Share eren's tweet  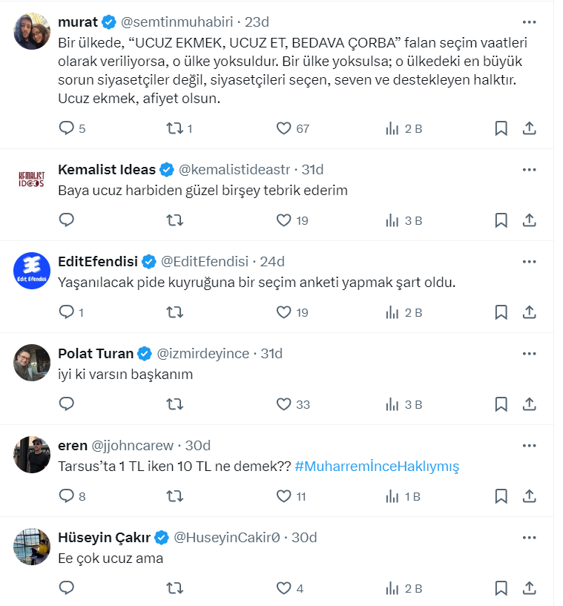coord(529,496)
